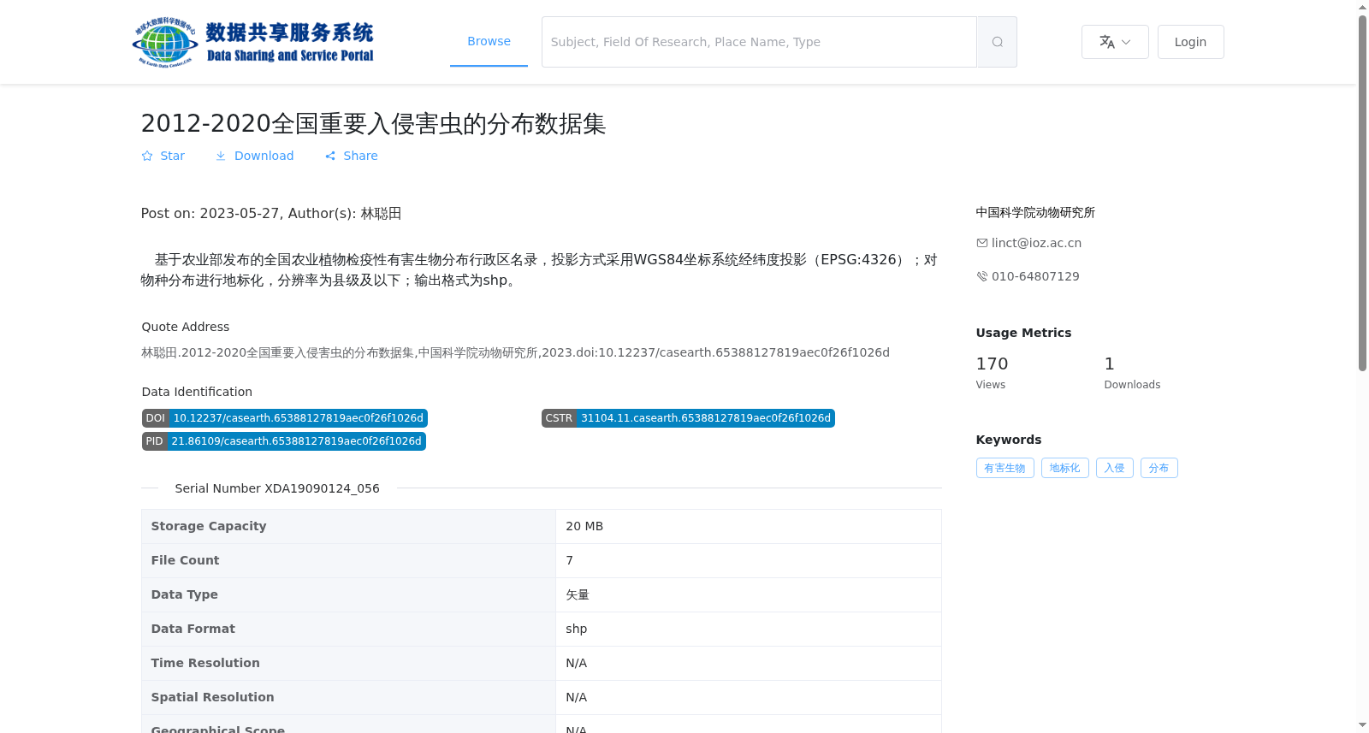
Task: Open the CSTR badge 31104.11.casearth link
Action: (x=688, y=418)
